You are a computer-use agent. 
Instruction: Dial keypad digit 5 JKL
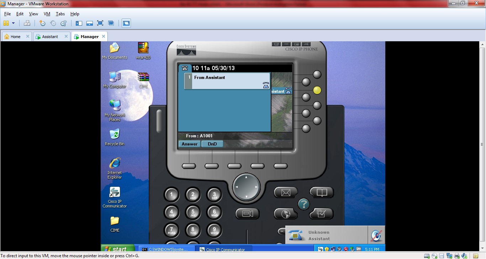[x=193, y=212]
